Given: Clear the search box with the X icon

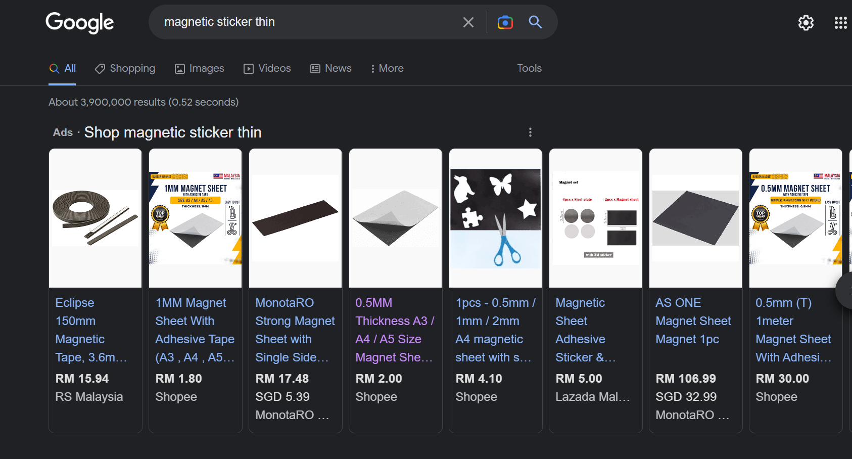Looking at the screenshot, I should click(x=468, y=22).
